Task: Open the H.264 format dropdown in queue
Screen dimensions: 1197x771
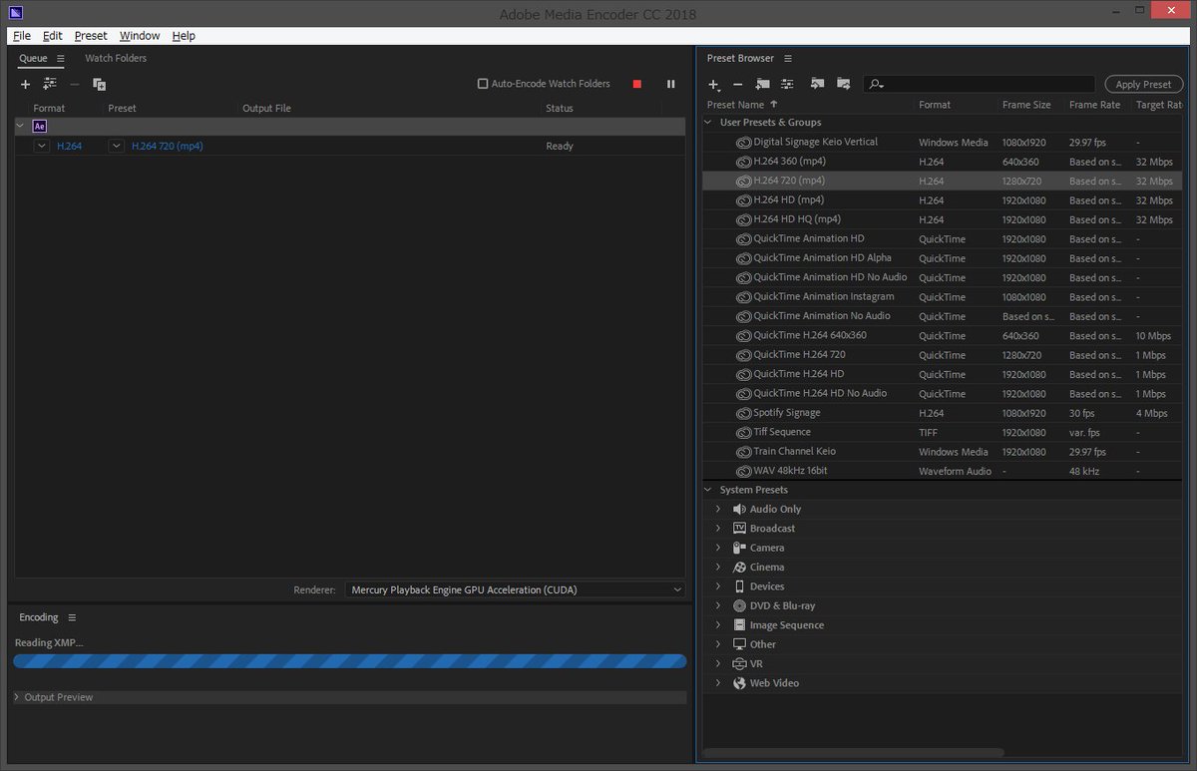Action: point(42,146)
